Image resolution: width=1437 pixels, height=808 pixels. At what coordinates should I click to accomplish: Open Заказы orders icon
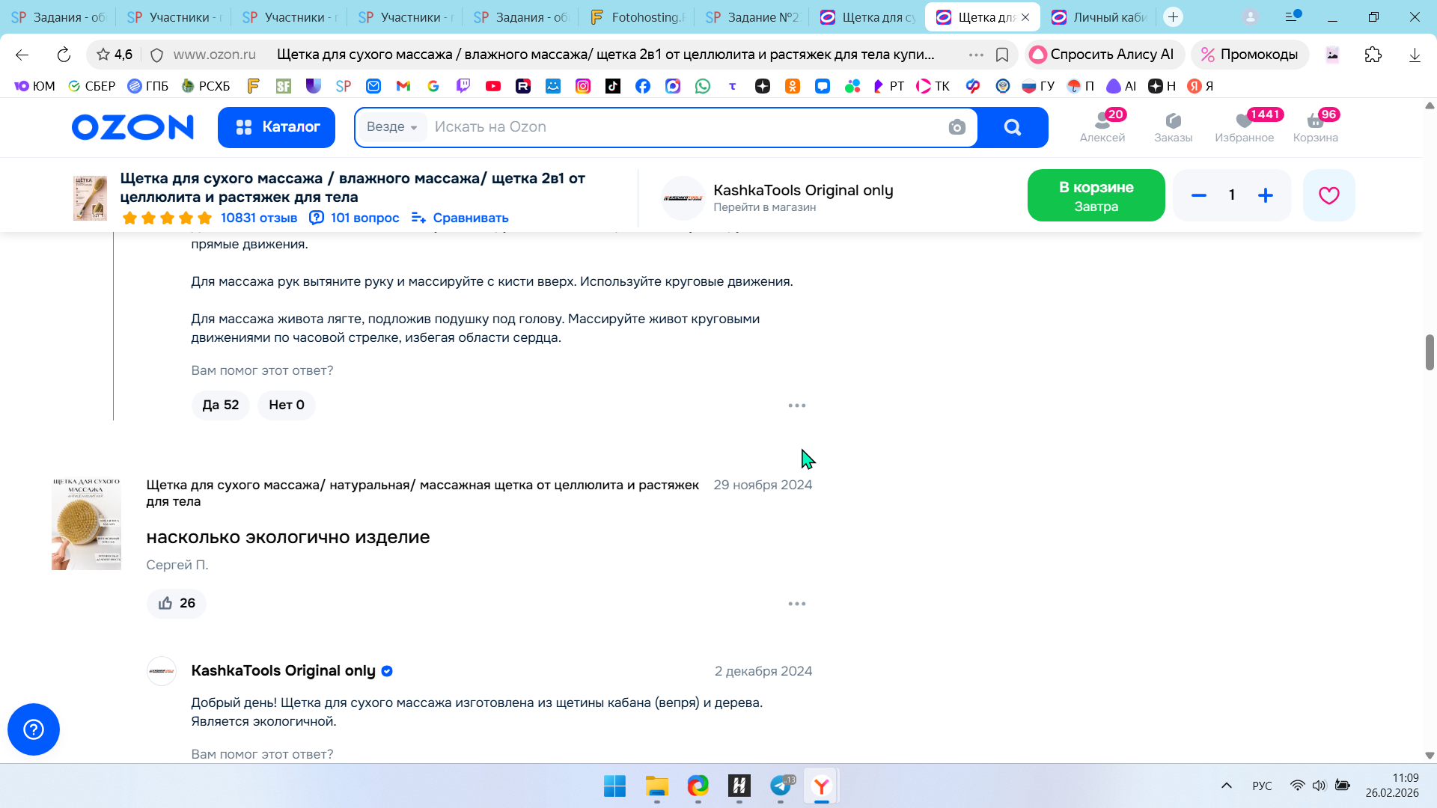tap(1173, 126)
